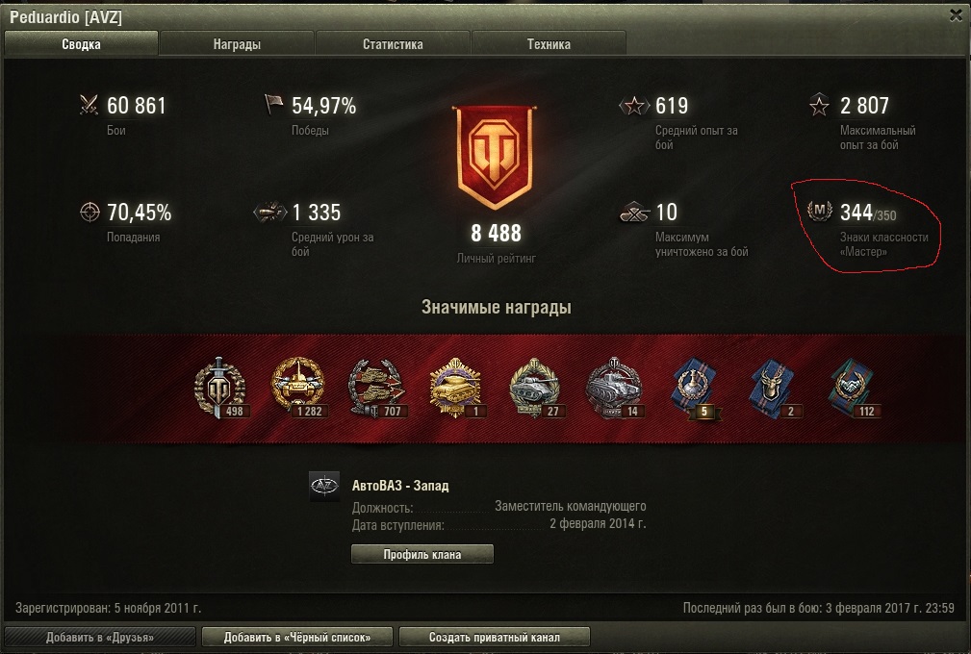
Task: Select the Техника tab
Action: (549, 44)
